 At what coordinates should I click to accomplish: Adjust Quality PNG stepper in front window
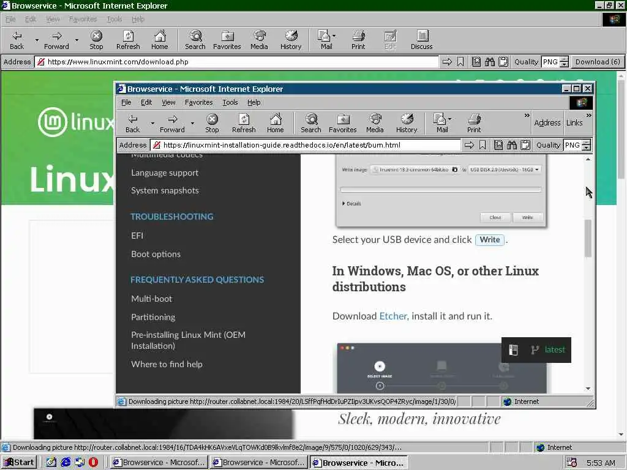[586, 145]
